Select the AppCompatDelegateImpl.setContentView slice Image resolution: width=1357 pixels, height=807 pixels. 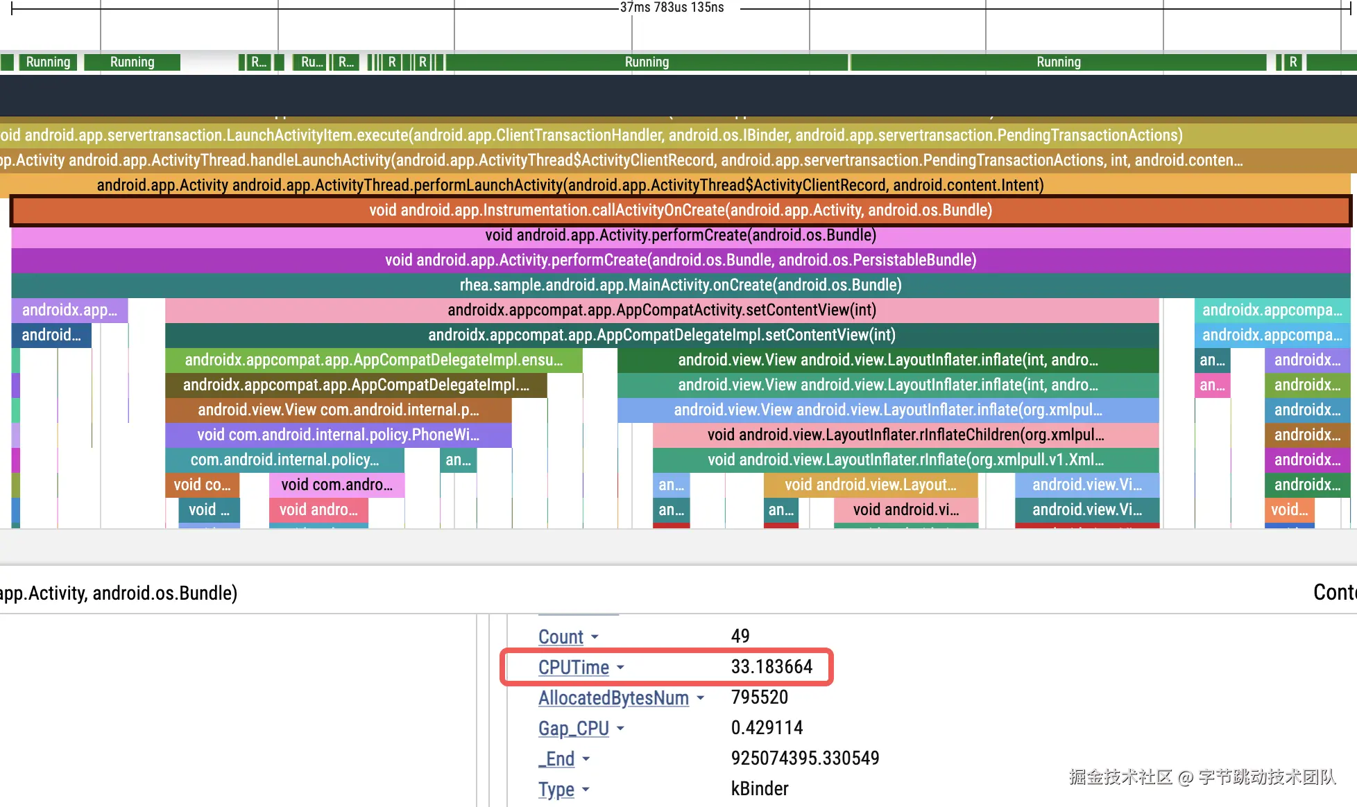(x=662, y=336)
